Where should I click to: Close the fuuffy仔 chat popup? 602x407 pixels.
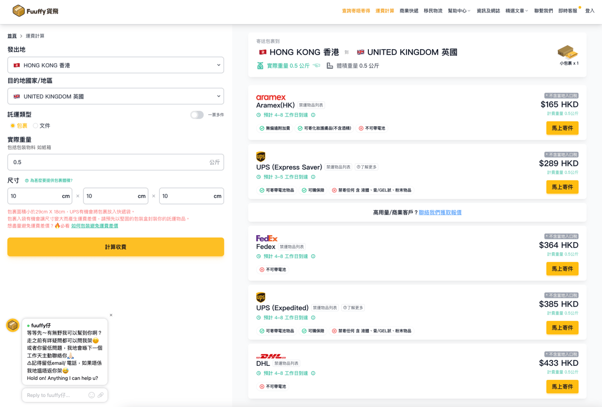tap(111, 316)
